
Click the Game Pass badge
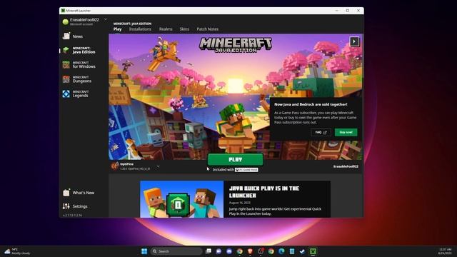click(x=246, y=170)
